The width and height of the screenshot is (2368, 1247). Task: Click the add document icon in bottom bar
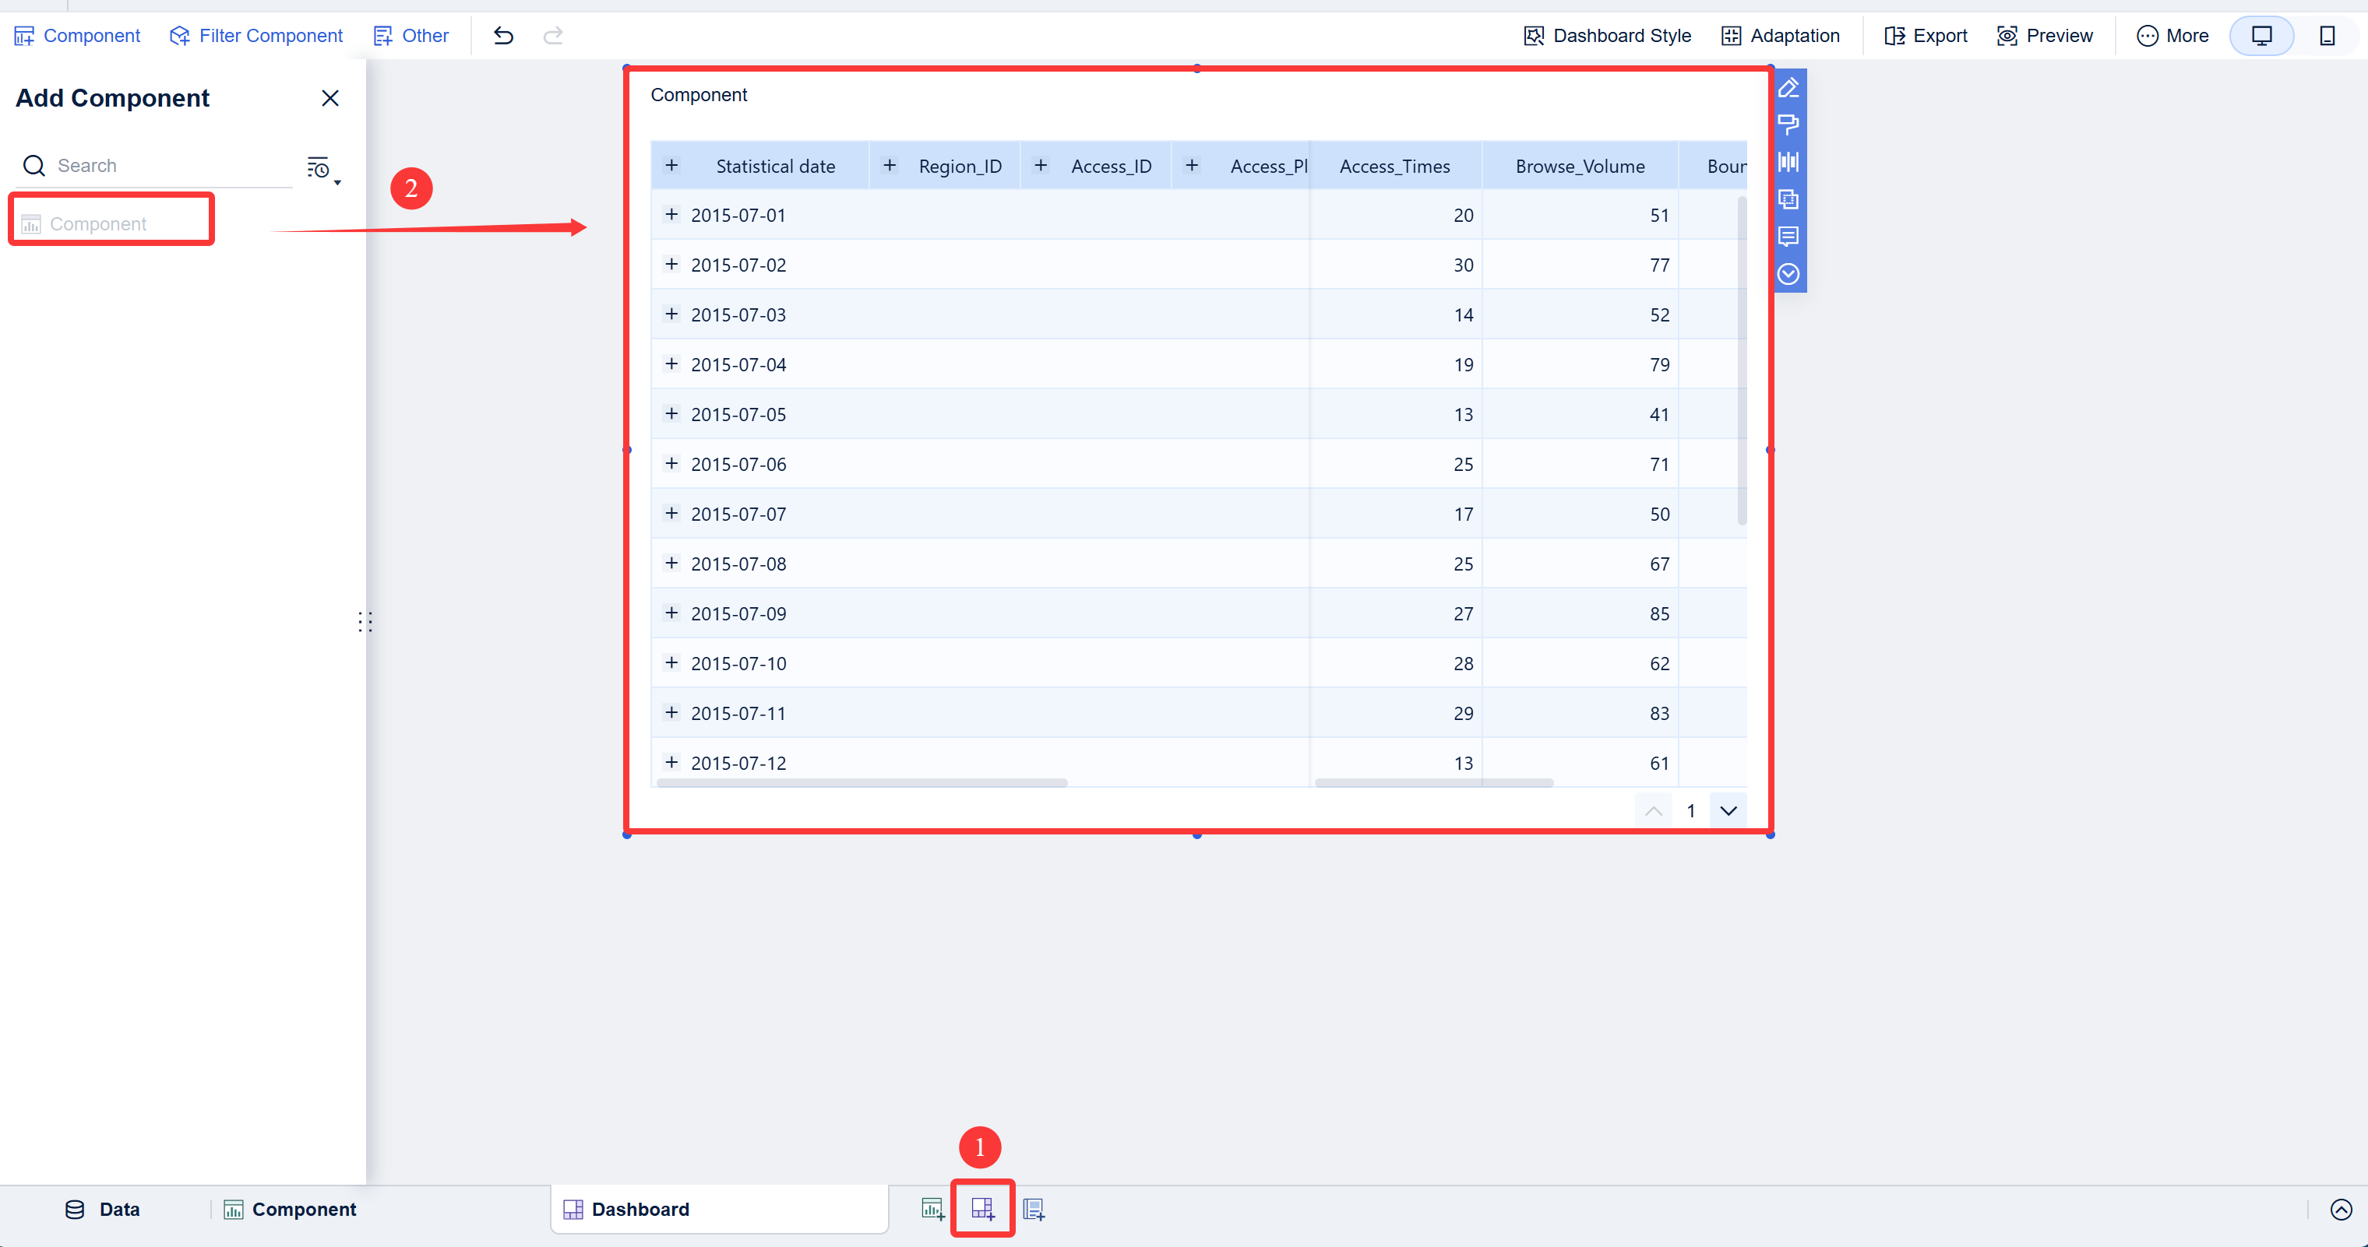tap(1033, 1210)
